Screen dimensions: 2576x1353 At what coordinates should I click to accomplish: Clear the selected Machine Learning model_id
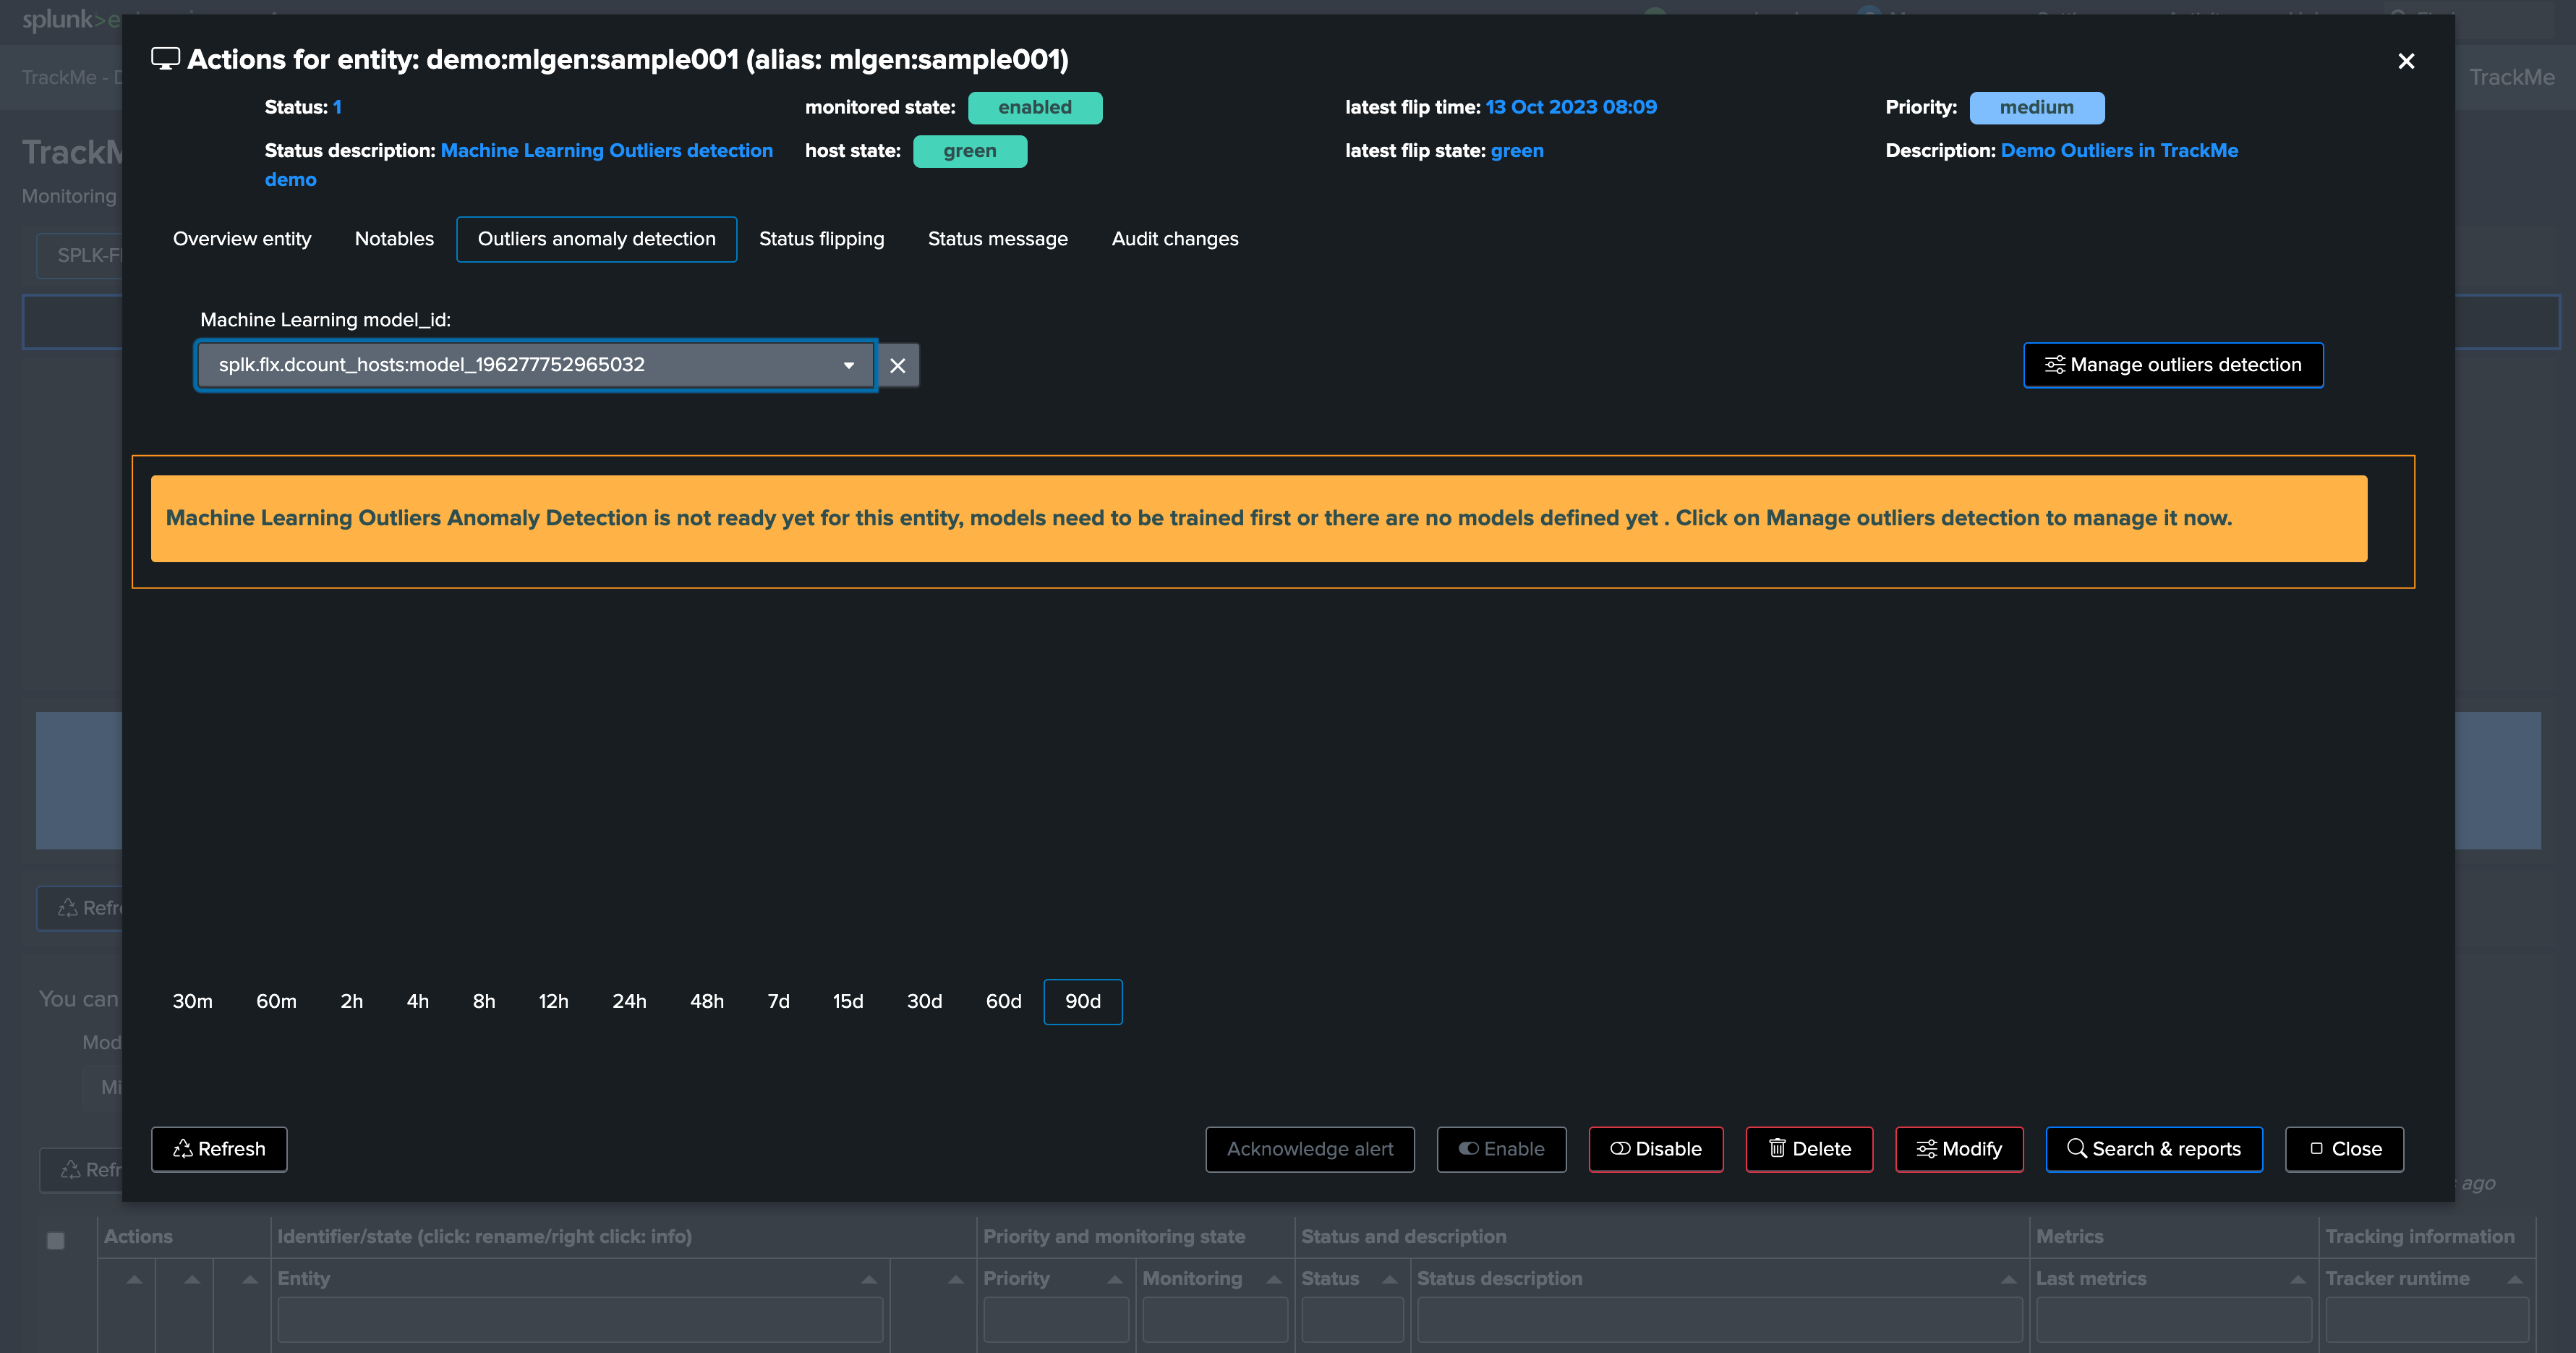click(x=898, y=365)
